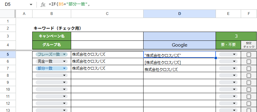Open 要・不要 dropdown in row 6
257x112 pixels.
click(228, 61)
